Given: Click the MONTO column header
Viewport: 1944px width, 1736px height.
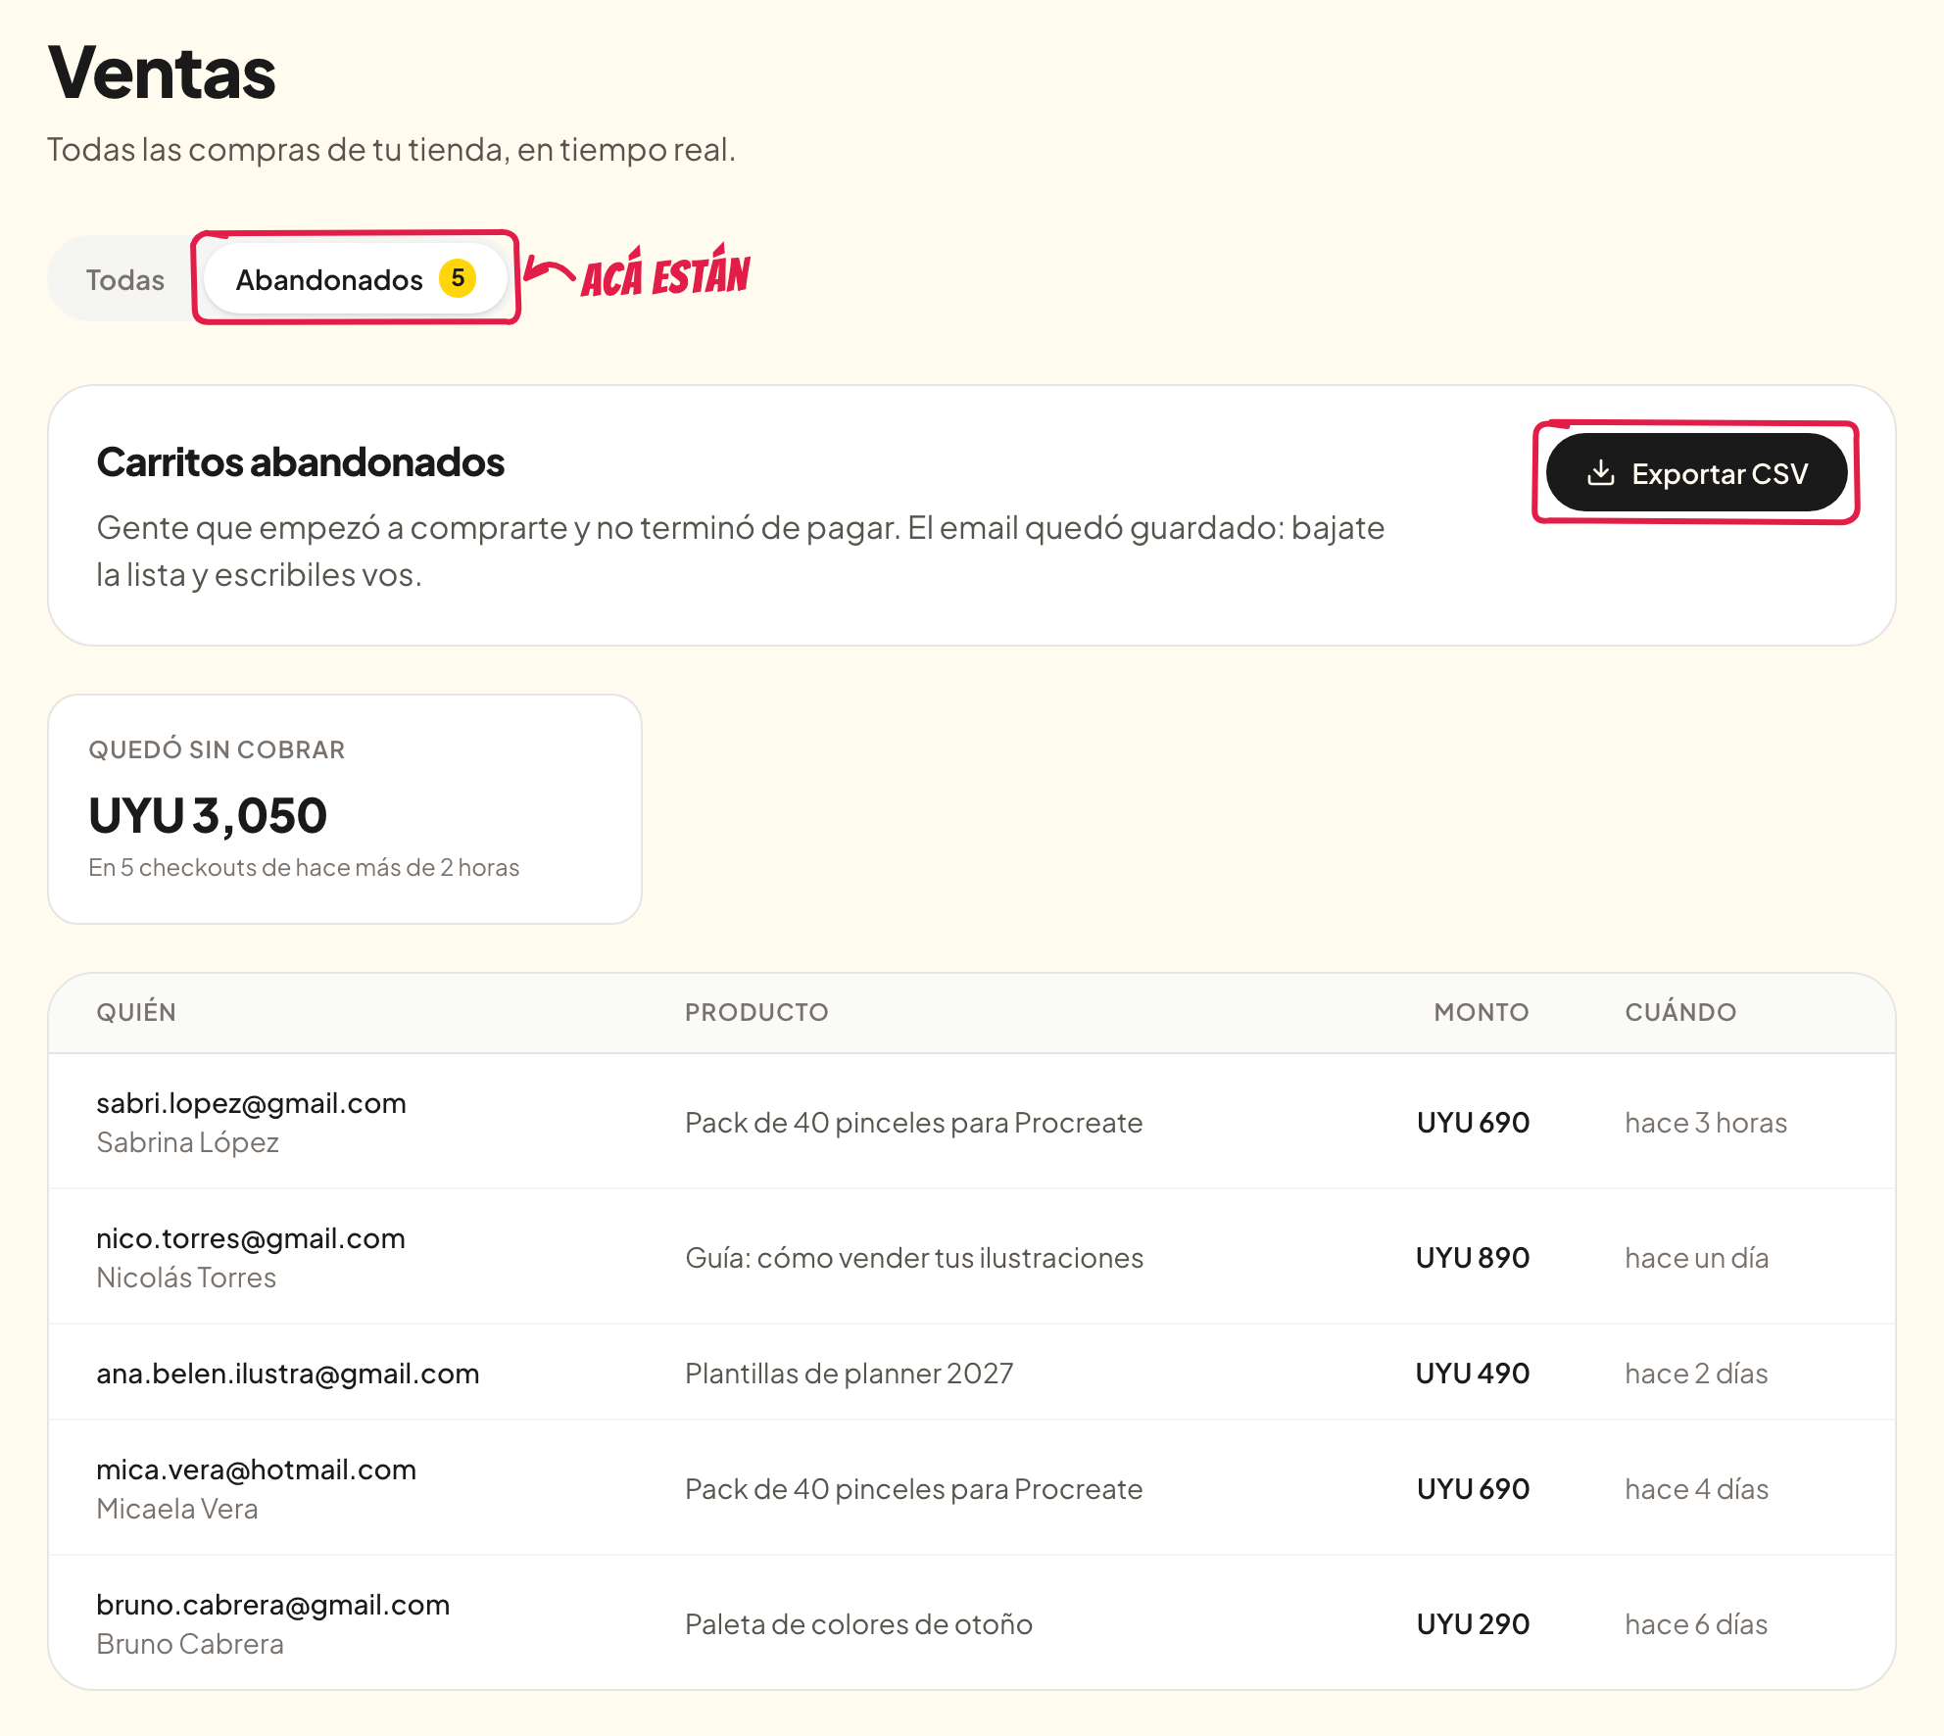Looking at the screenshot, I should pyautogui.click(x=1482, y=1012).
